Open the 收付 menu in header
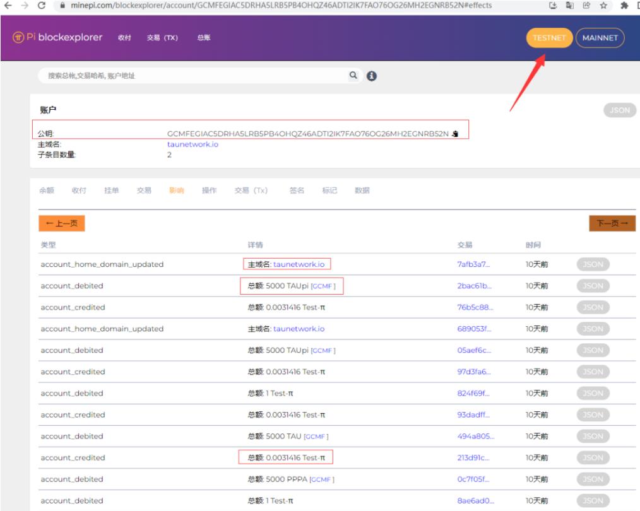Screen dimensions: 640x511 (124, 37)
